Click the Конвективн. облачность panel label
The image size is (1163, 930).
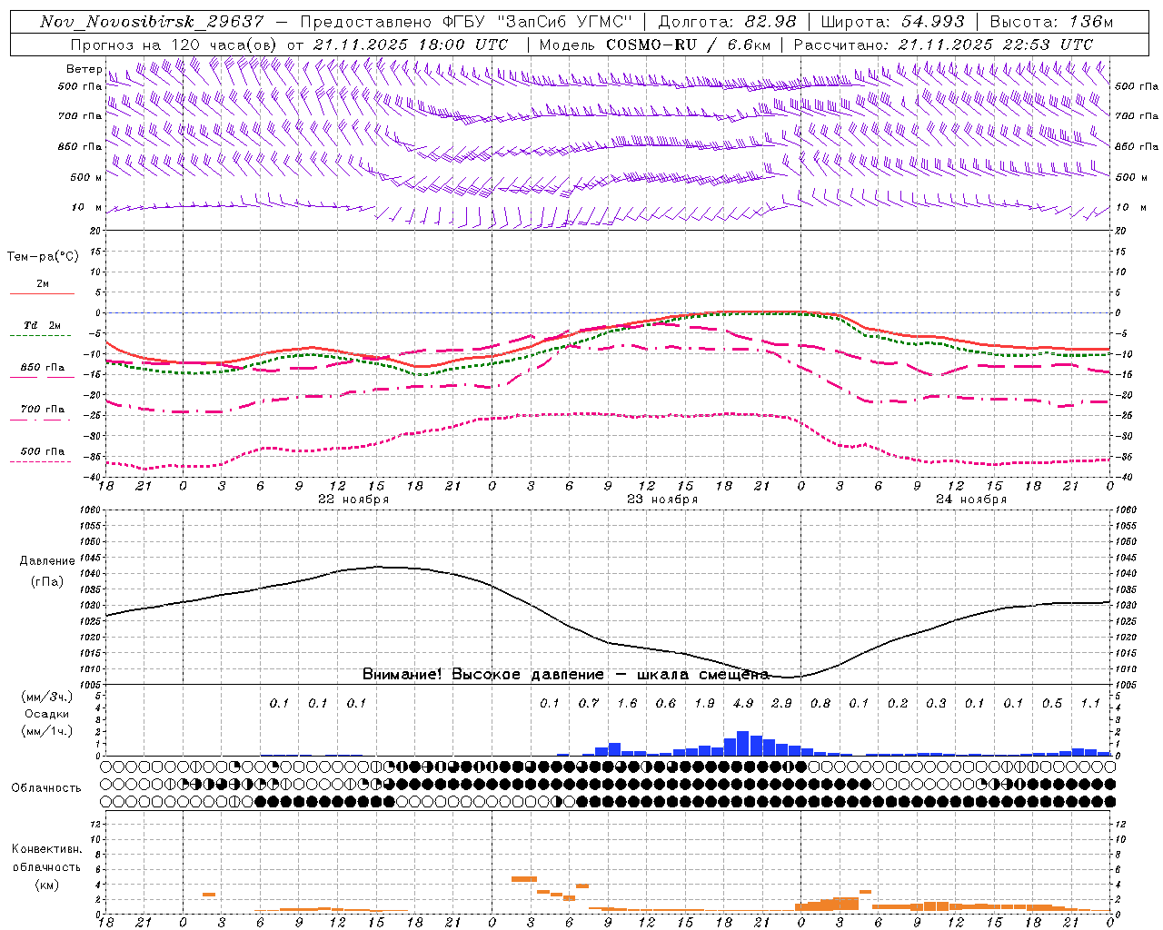click(46, 866)
